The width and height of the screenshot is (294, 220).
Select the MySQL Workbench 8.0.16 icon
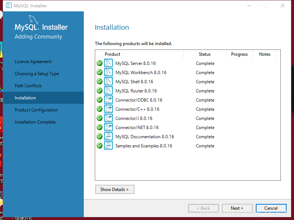108,72
